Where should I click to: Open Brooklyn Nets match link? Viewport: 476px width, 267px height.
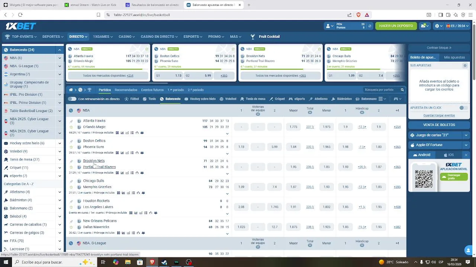tap(94, 161)
